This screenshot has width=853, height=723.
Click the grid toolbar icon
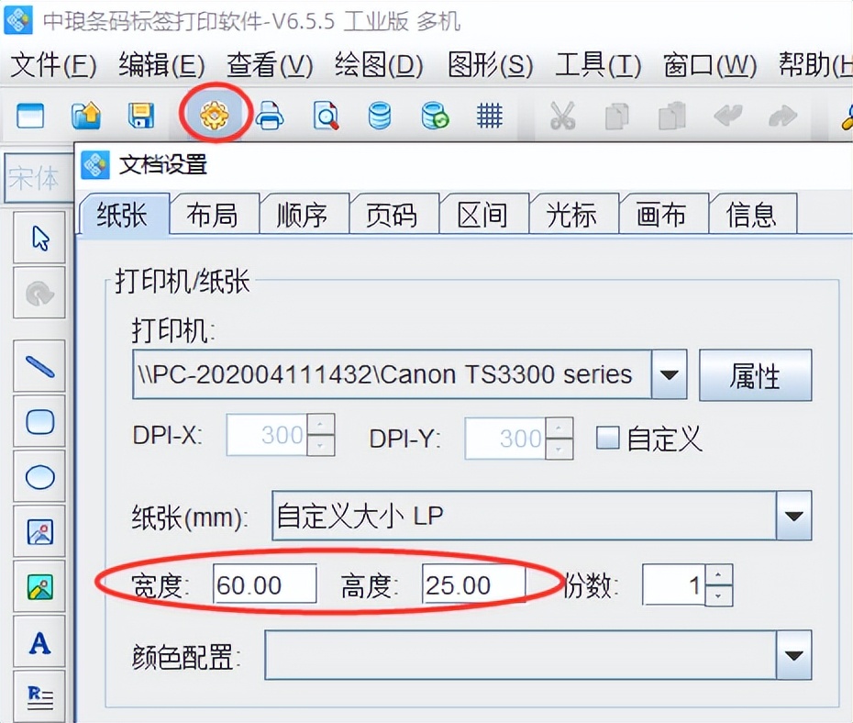click(490, 116)
